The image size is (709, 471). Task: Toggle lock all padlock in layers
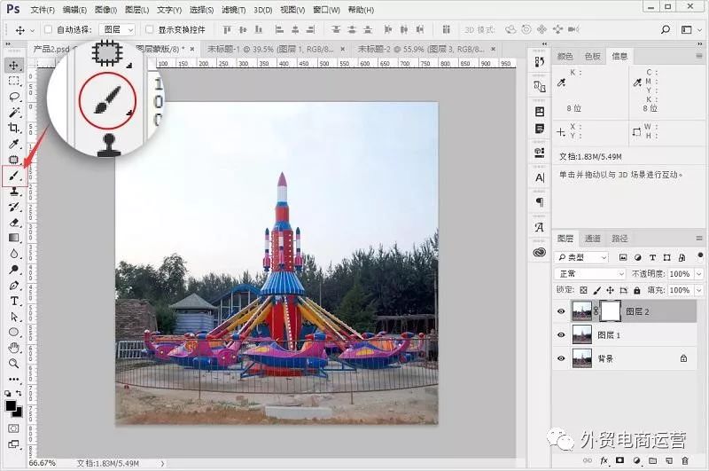(x=636, y=290)
